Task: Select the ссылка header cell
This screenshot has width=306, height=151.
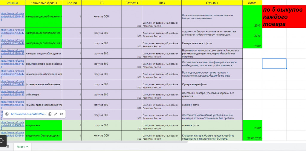Action: (13, 3)
